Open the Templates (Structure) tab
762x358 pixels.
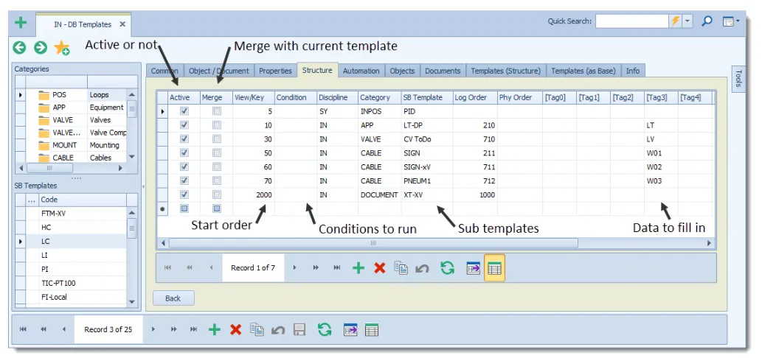[506, 71]
